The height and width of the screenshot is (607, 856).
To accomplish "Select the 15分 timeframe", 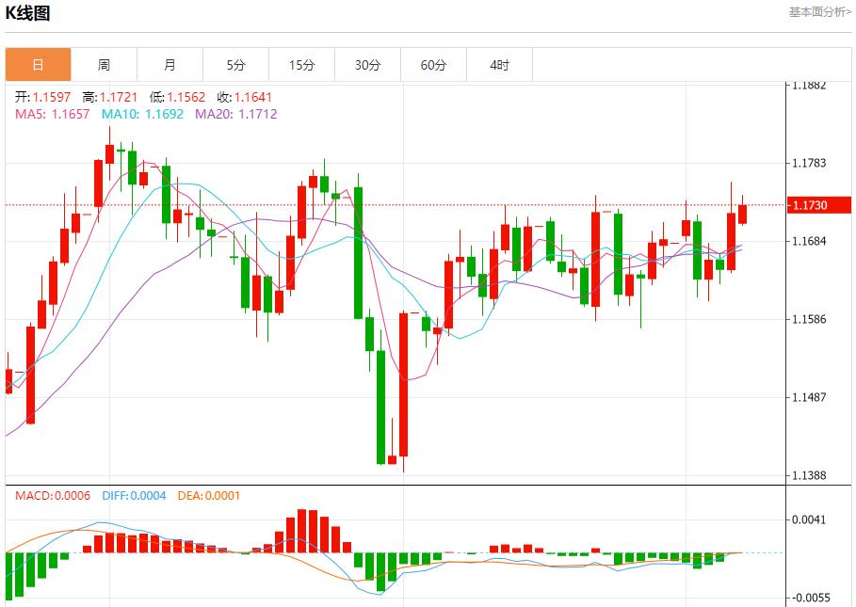I will 301,64.
